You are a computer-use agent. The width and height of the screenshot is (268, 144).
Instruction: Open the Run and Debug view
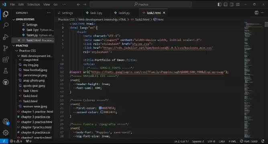pos(6,37)
